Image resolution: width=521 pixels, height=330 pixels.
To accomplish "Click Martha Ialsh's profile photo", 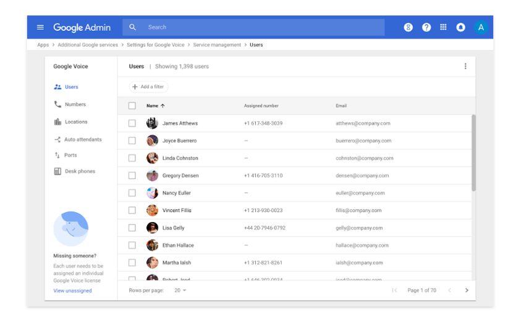I will click(152, 263).
